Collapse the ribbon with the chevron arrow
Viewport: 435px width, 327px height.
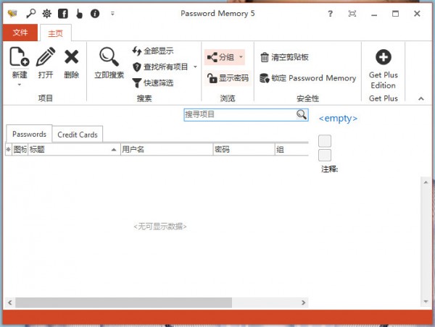tap(421, 98)
